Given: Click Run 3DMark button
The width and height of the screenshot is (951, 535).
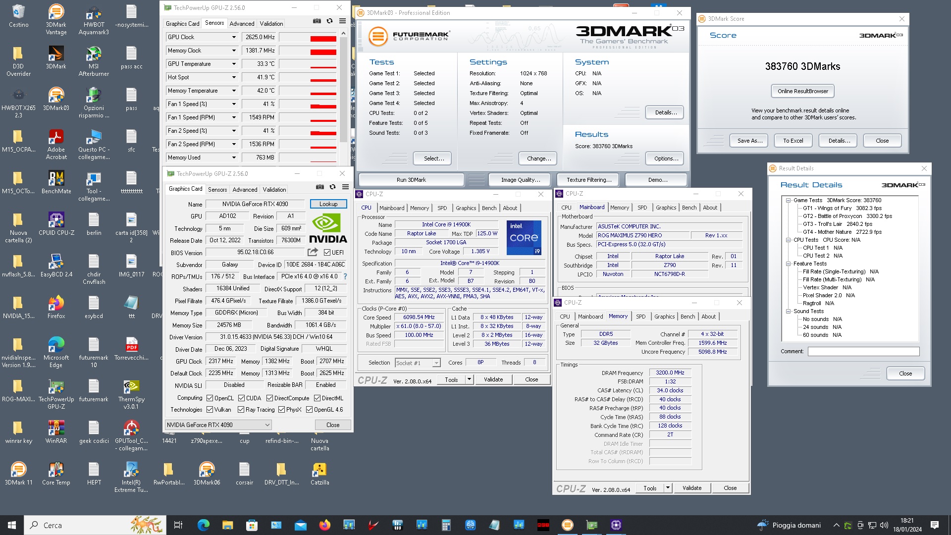Looking at the screenshot, I should [x=411, y=180].
